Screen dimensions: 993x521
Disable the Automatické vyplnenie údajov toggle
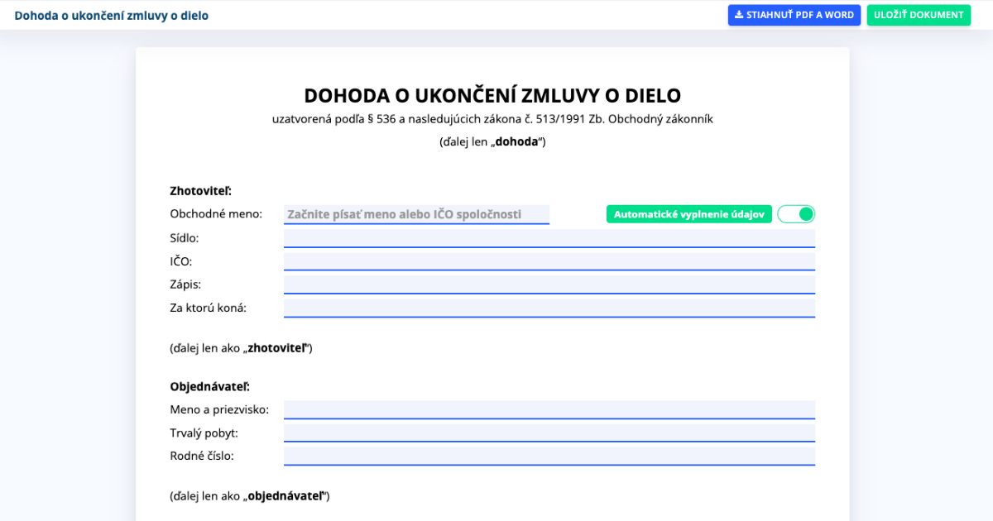point(795,213)
